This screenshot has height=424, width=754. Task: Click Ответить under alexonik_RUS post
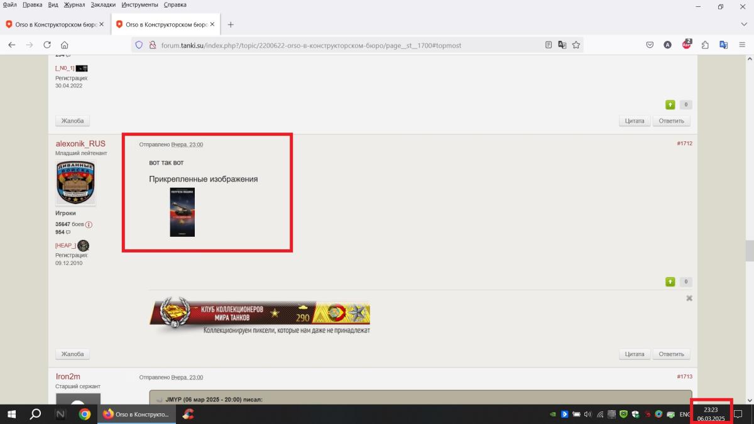[672, 354]
